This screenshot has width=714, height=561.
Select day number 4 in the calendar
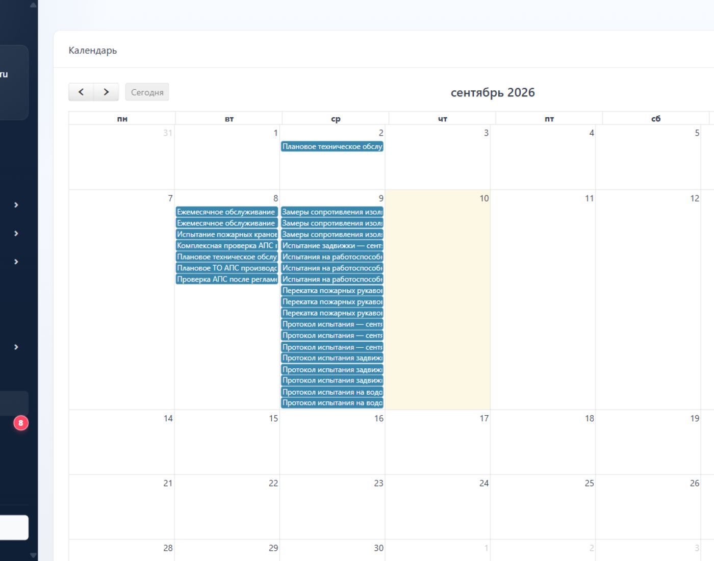click(x=592, y=133)
